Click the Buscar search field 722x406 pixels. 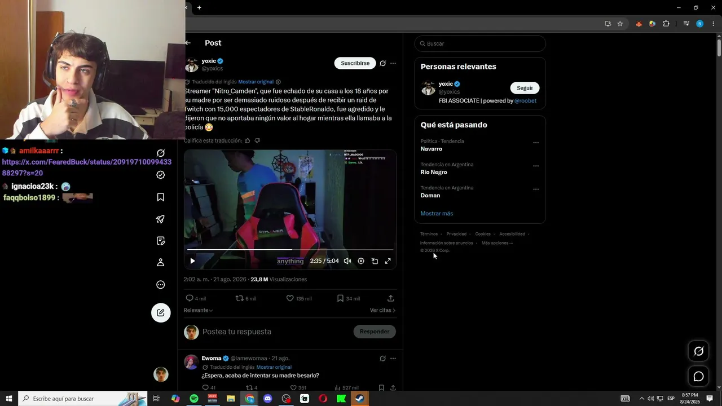[x=480, y=43]
